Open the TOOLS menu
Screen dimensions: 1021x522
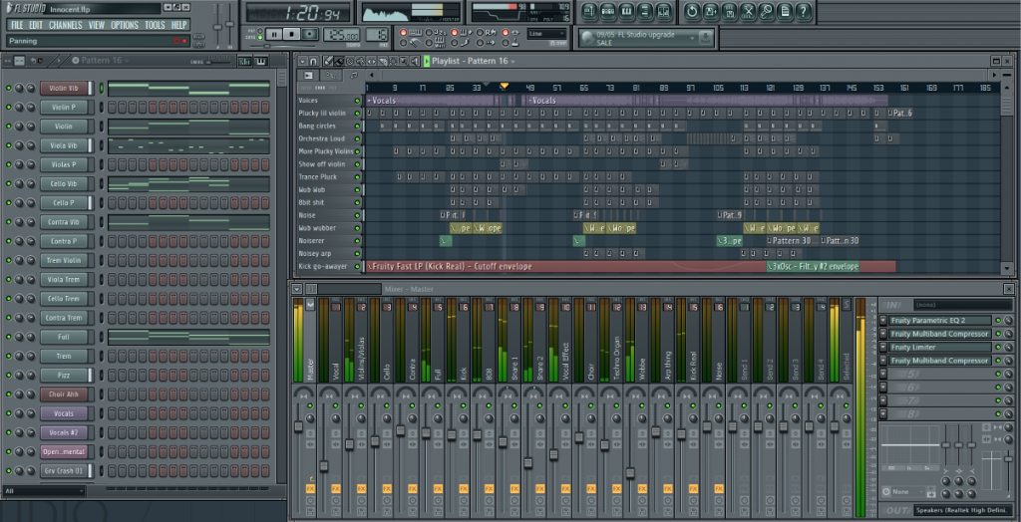(x=155, y=25)
